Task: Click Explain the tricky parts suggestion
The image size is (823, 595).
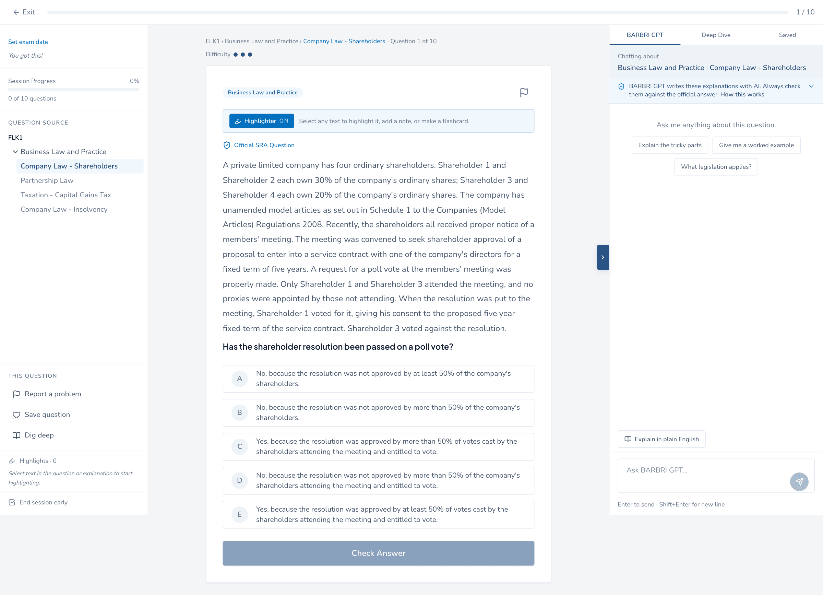Action: tap(669, 145)
